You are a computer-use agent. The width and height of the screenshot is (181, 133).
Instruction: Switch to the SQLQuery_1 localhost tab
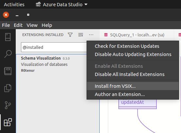tap(137, 35)
